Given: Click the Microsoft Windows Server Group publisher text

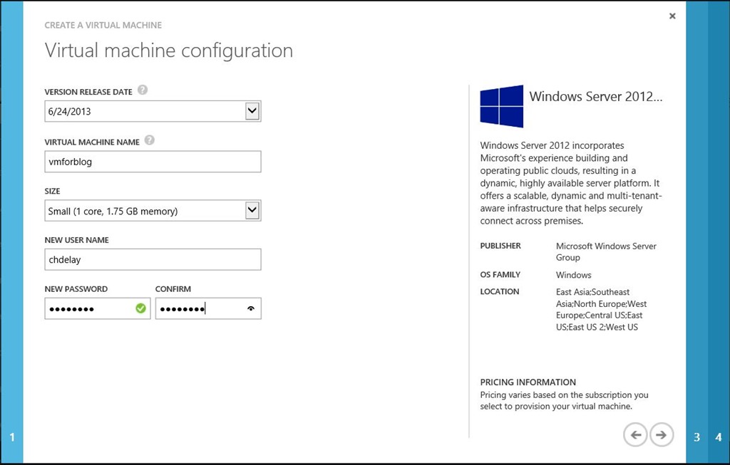Looking at the screenshot, I should coord(606,251).
